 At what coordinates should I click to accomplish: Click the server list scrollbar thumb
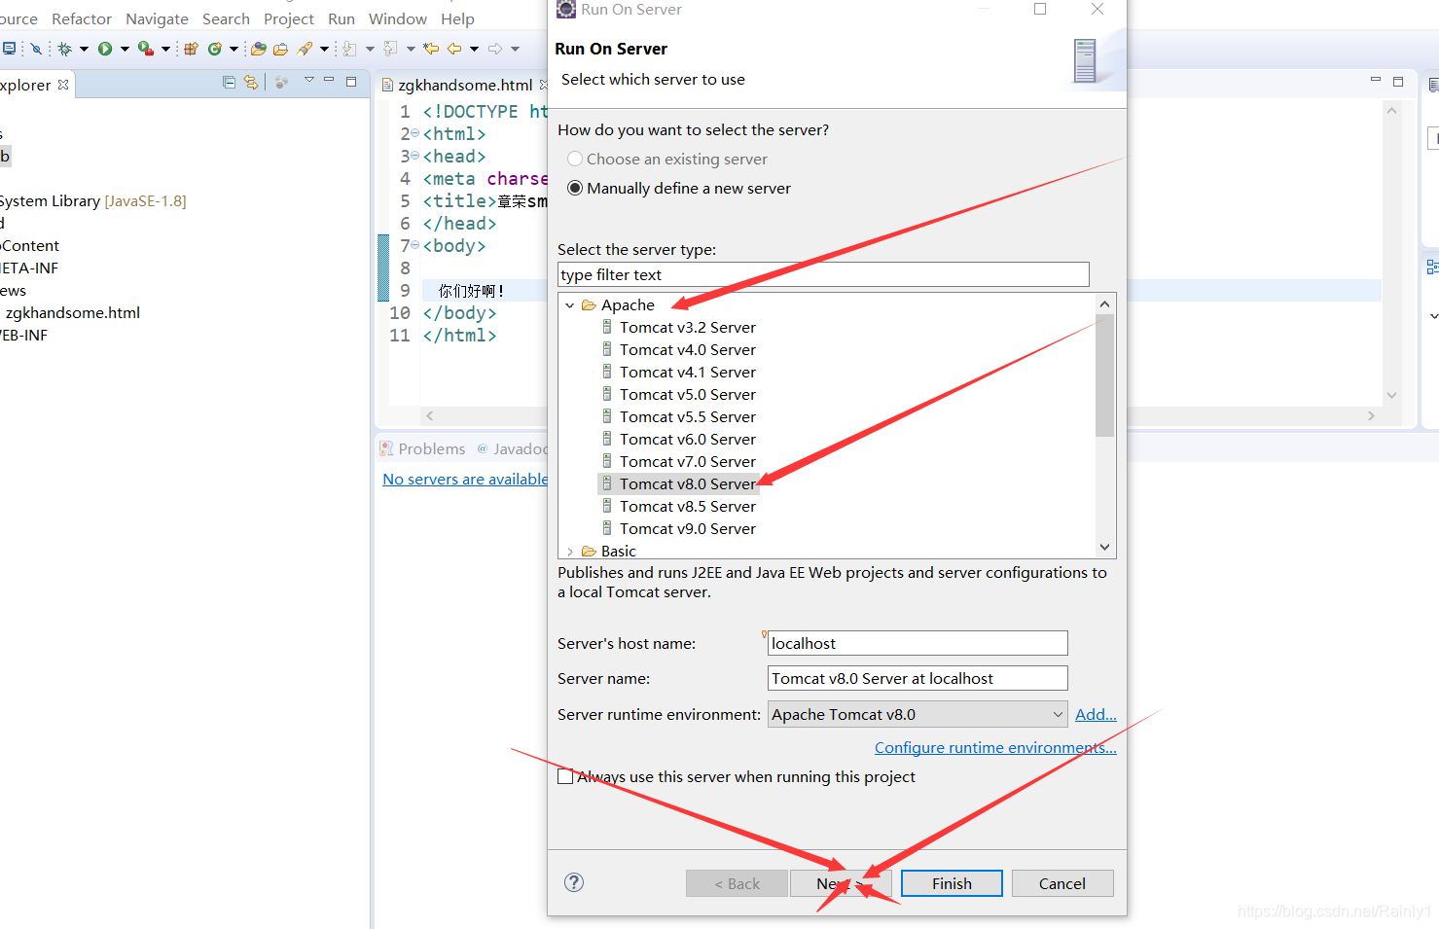coord(1104,375)
